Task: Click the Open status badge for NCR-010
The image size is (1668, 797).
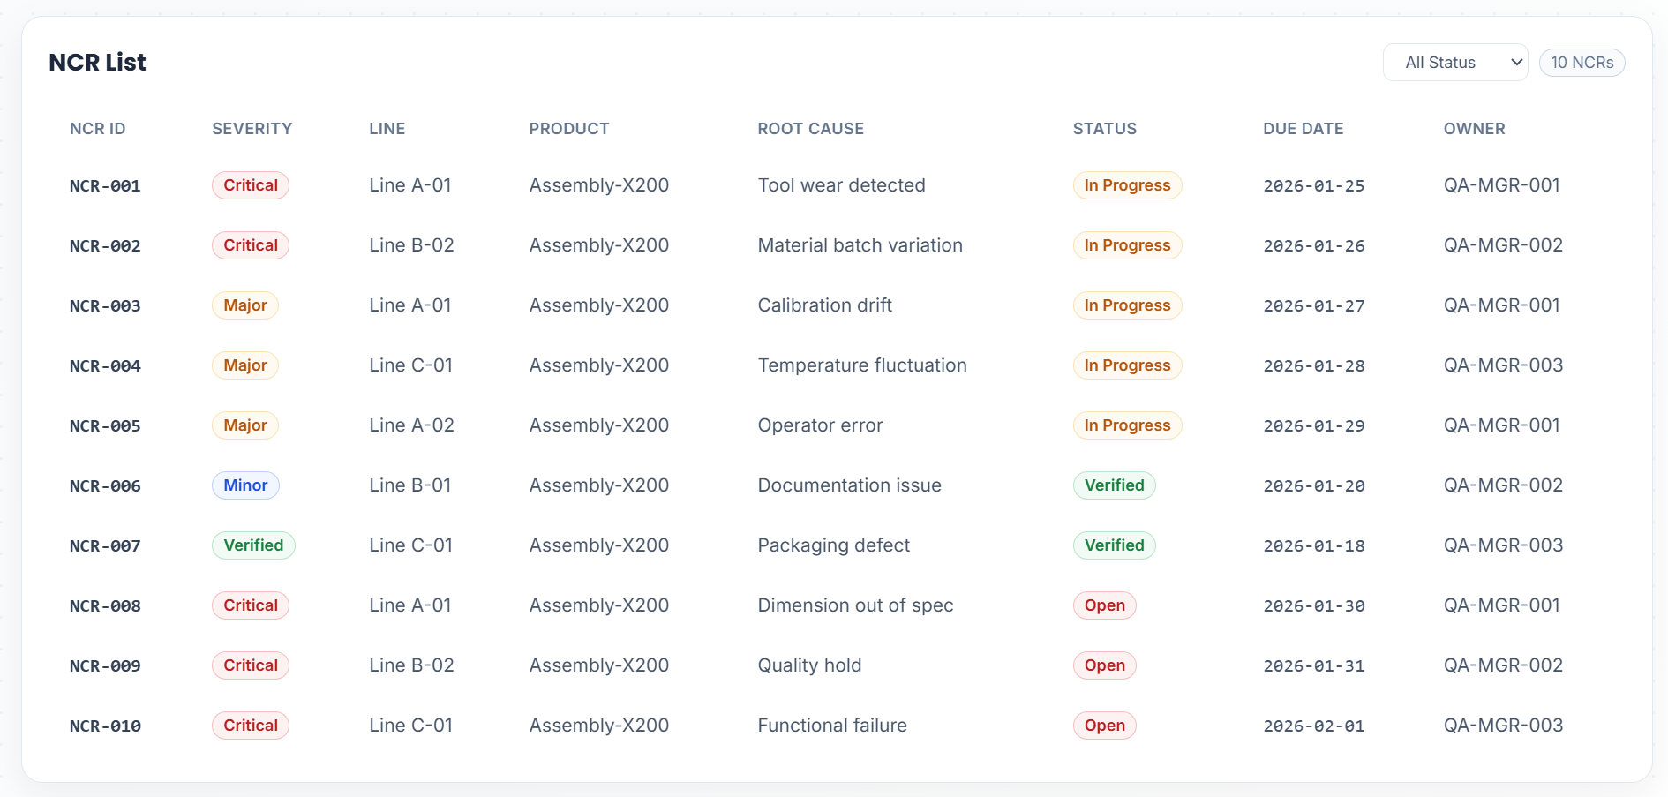Action: 1104,726
